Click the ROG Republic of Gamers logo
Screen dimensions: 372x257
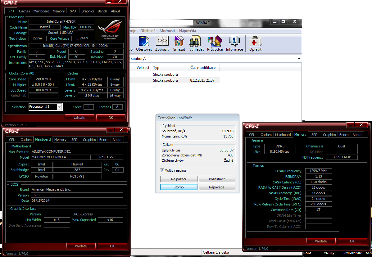(110, 29)
